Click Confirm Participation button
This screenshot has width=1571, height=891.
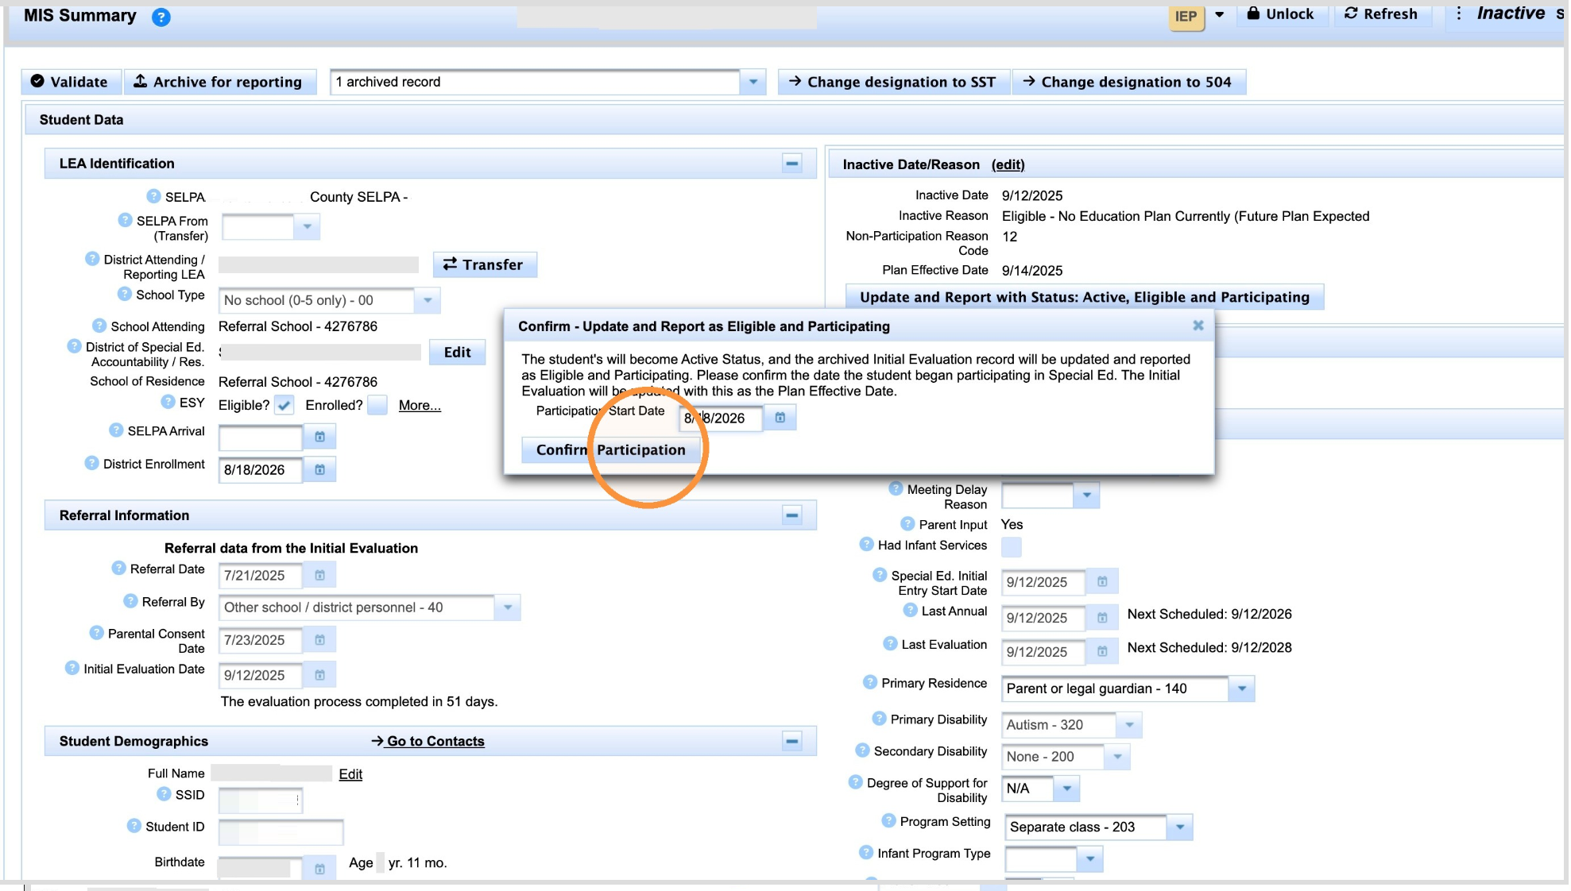point(610,450)
